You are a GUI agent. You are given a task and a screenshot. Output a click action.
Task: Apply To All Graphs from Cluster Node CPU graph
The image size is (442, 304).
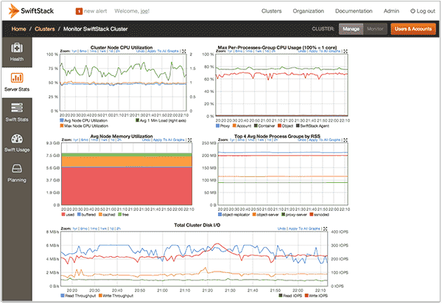click(163, 51)
